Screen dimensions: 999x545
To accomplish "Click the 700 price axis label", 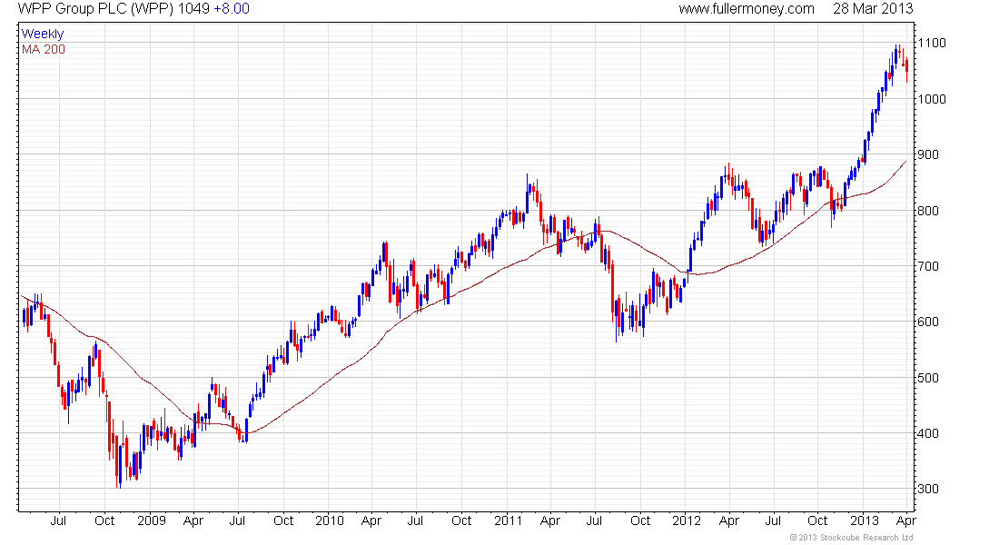I will tap(927, 266).
